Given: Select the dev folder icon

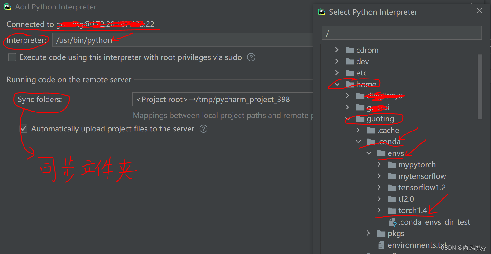Looking at the screenshot, I should [x=350, y=62].
